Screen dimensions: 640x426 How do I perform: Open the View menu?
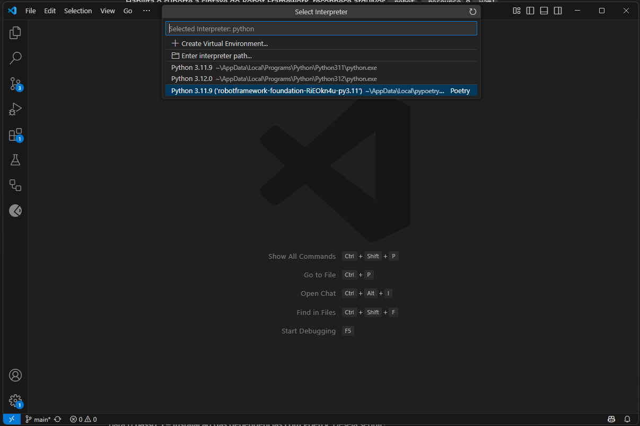[x=108, y=11]
